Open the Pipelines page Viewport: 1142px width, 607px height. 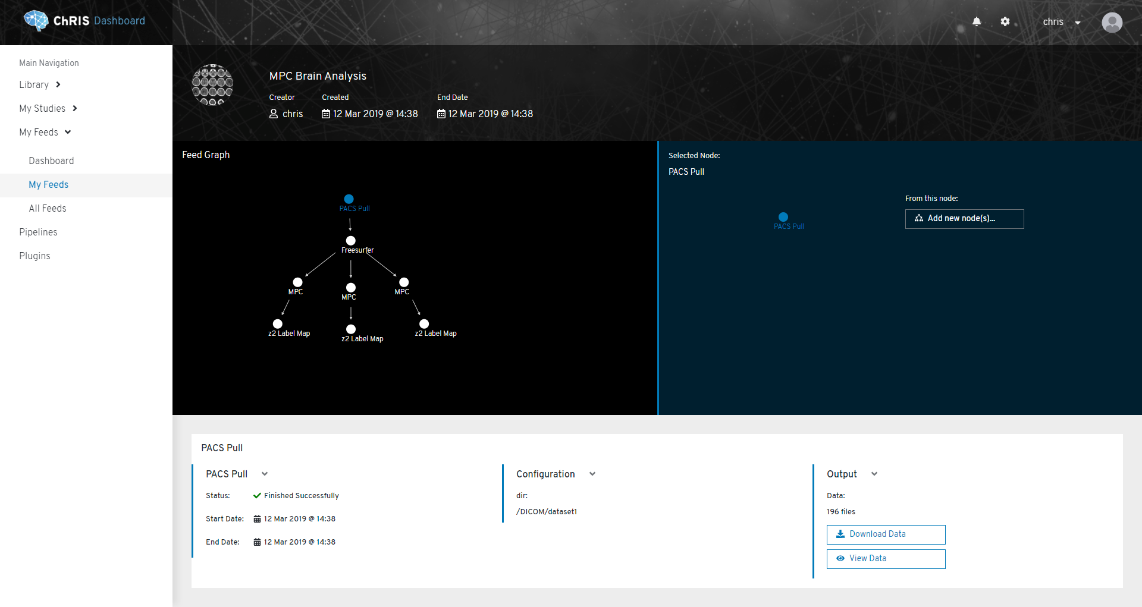pyautogui.click(x=38, y=232)
